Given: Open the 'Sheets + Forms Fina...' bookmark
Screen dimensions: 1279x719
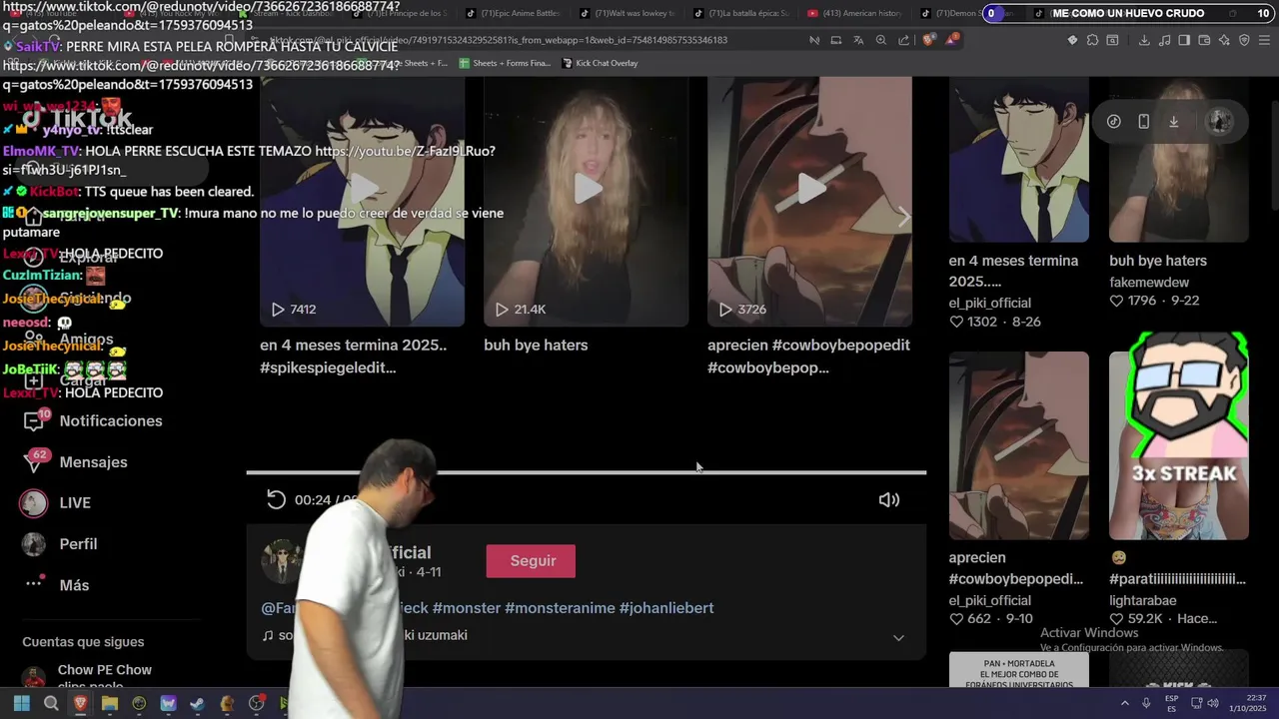Looking at the screenshot, I should pos(505,63).
